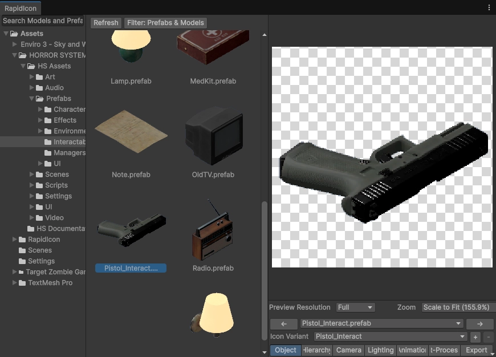Switch to the Camera tab
Viewport: 496px width, 357px height.
(x=348, y=350)
